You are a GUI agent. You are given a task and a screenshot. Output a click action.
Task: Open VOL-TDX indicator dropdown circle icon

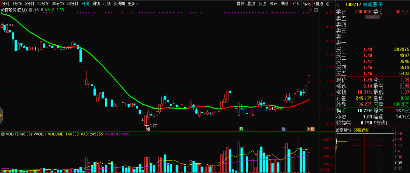[3, 134]
